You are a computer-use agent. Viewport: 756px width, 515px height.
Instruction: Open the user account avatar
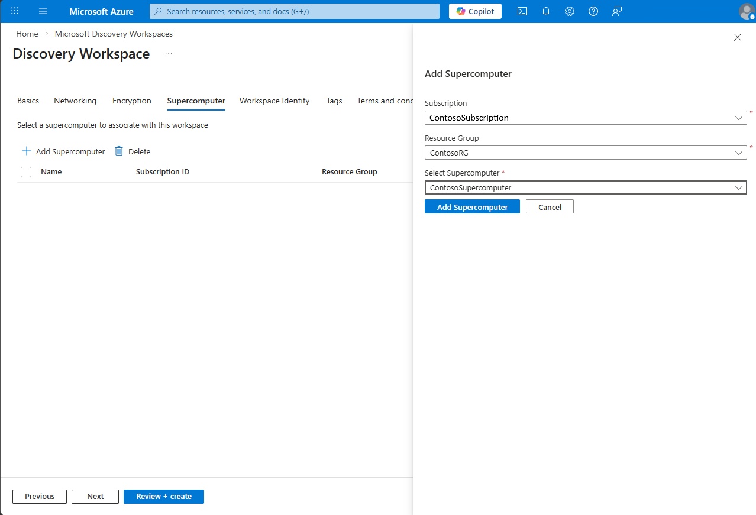[747, 11]
